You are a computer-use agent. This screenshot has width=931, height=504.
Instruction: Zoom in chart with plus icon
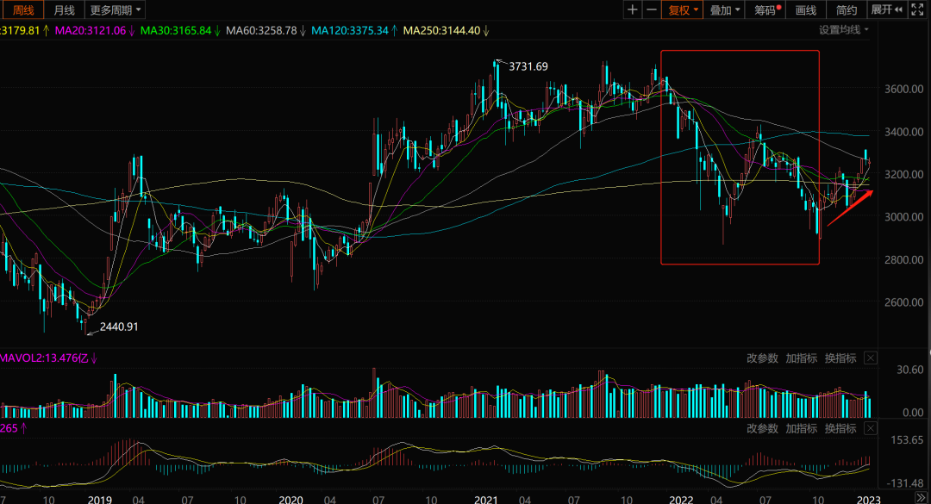tap(633, 9)
